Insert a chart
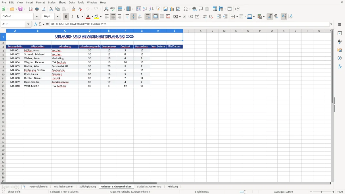This screenshot has width=345, height=194. (171, 9)
